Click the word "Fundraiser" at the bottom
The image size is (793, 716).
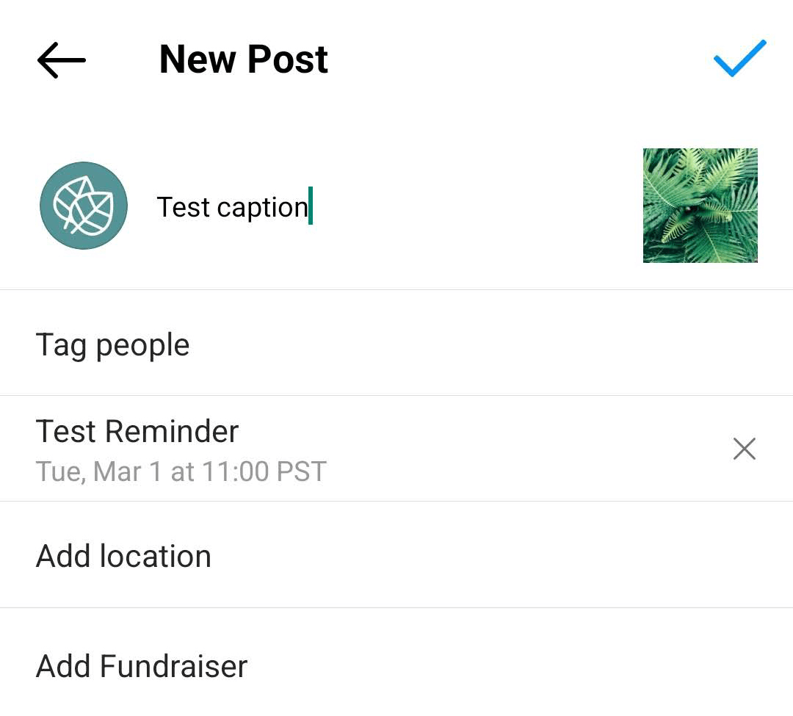click(x=173, y=666)
